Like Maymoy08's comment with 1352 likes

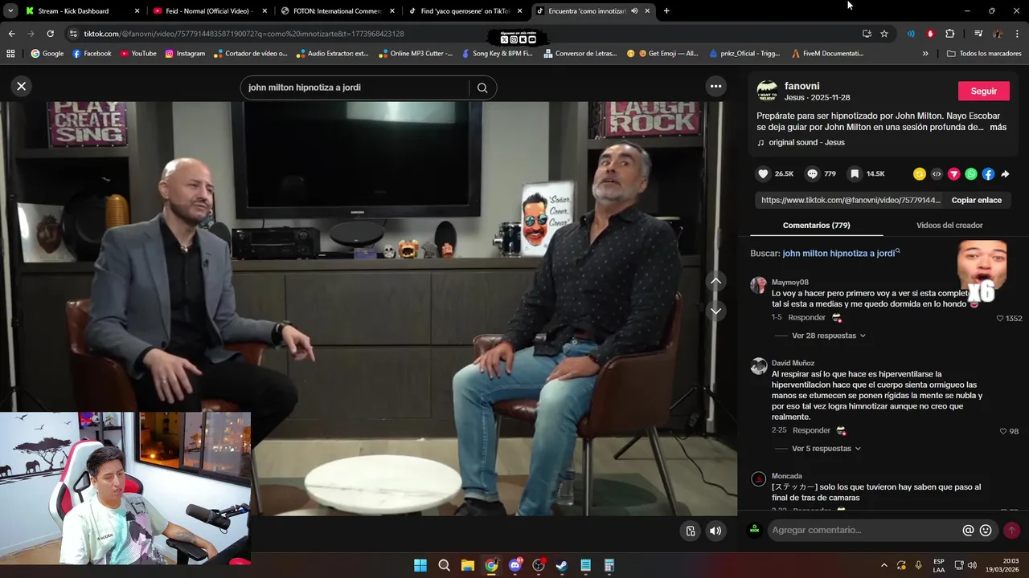click(1000, 318)
